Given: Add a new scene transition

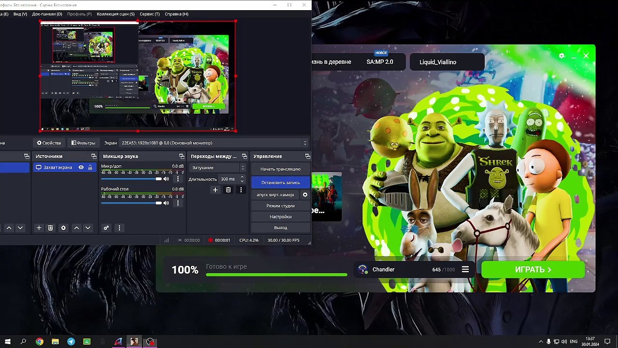Looking at the screenshot, I should (x=215, y=190).
